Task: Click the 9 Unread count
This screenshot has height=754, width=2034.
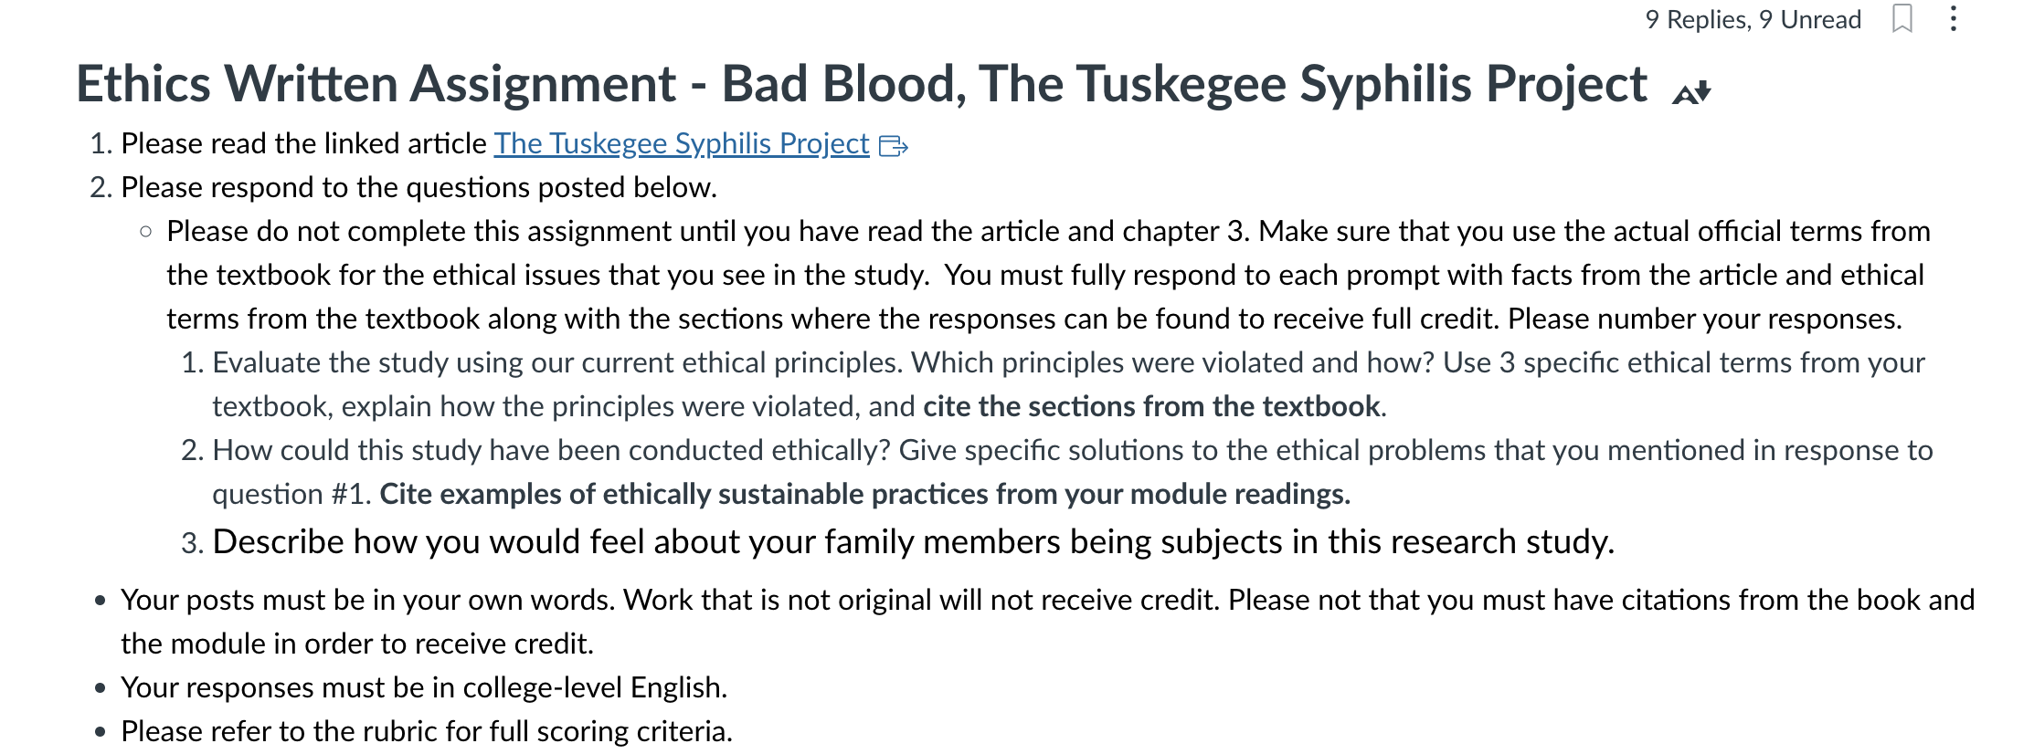Action: (x=1810, y=19)
